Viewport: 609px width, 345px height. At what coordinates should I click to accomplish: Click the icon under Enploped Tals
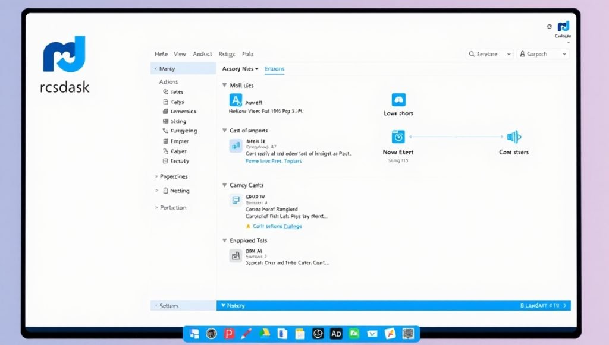coord(236,255)
